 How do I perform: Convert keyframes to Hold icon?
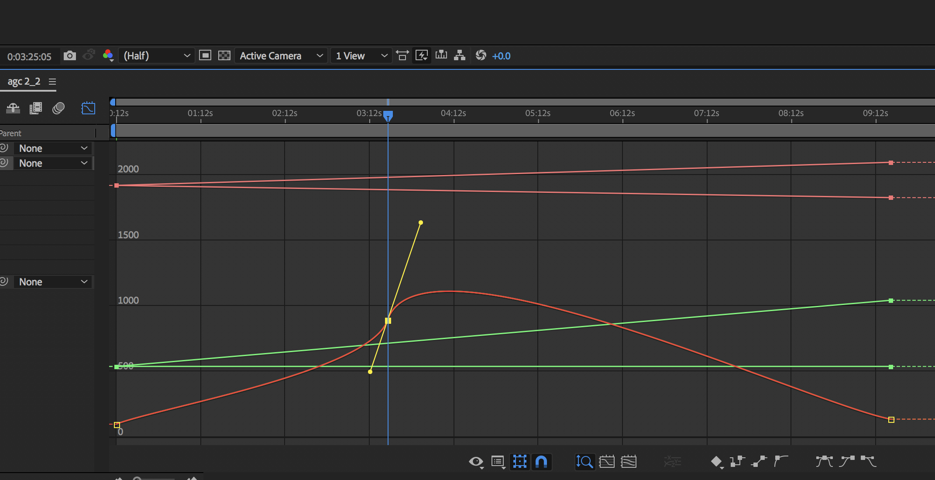pos(737,461)
